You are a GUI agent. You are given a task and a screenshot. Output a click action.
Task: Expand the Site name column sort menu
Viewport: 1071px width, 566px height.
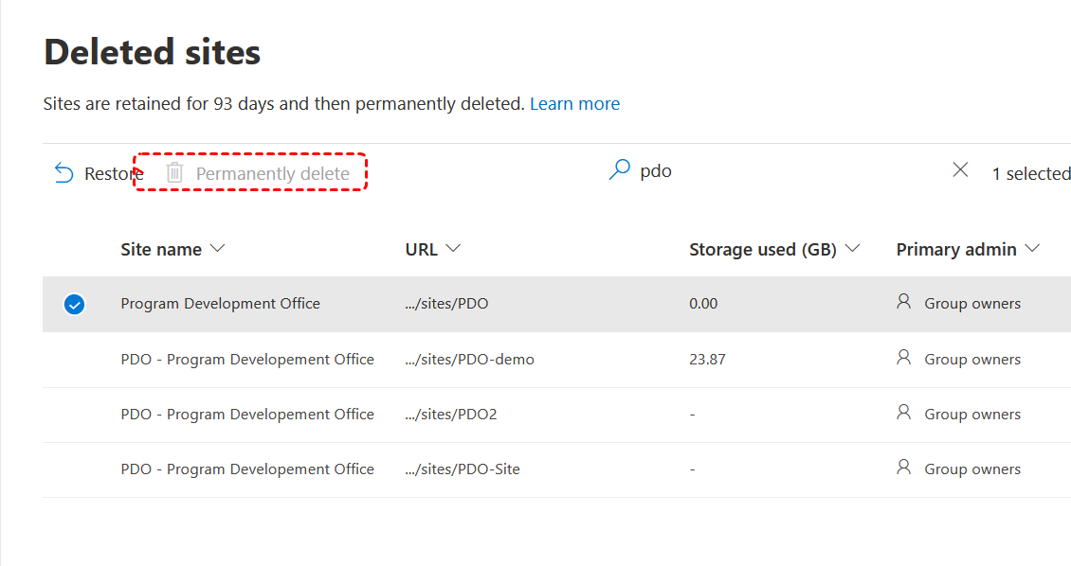pyautogui.click(x=218, y=249)
